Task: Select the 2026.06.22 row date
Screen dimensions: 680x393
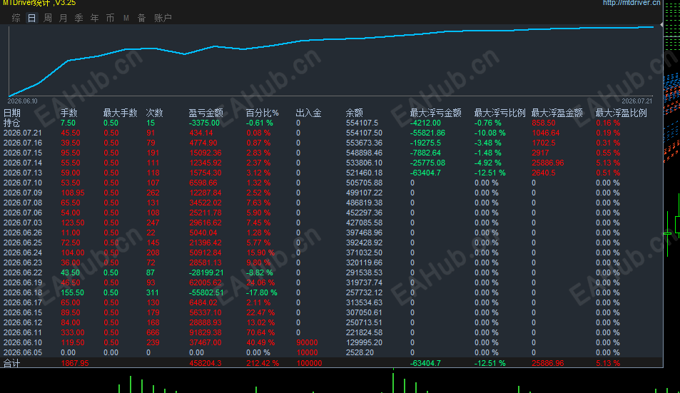Action: pos(23,272)
